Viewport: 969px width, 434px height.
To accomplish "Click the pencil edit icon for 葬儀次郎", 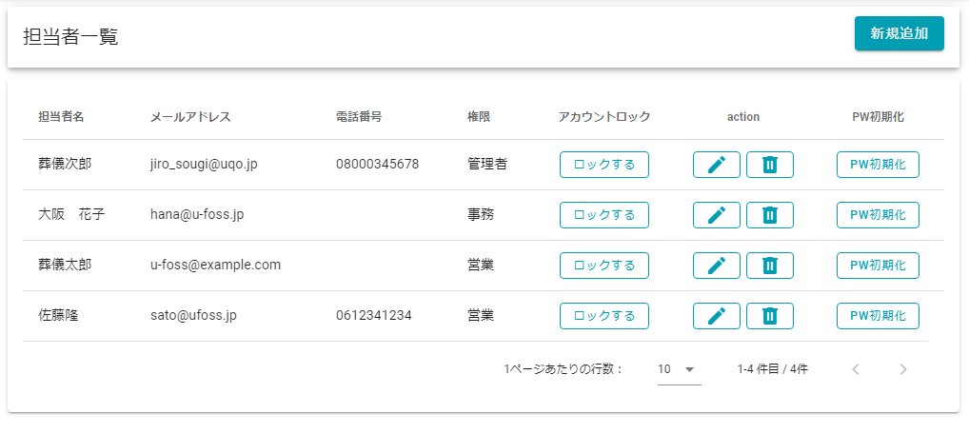I will click(x=717, y=165).
